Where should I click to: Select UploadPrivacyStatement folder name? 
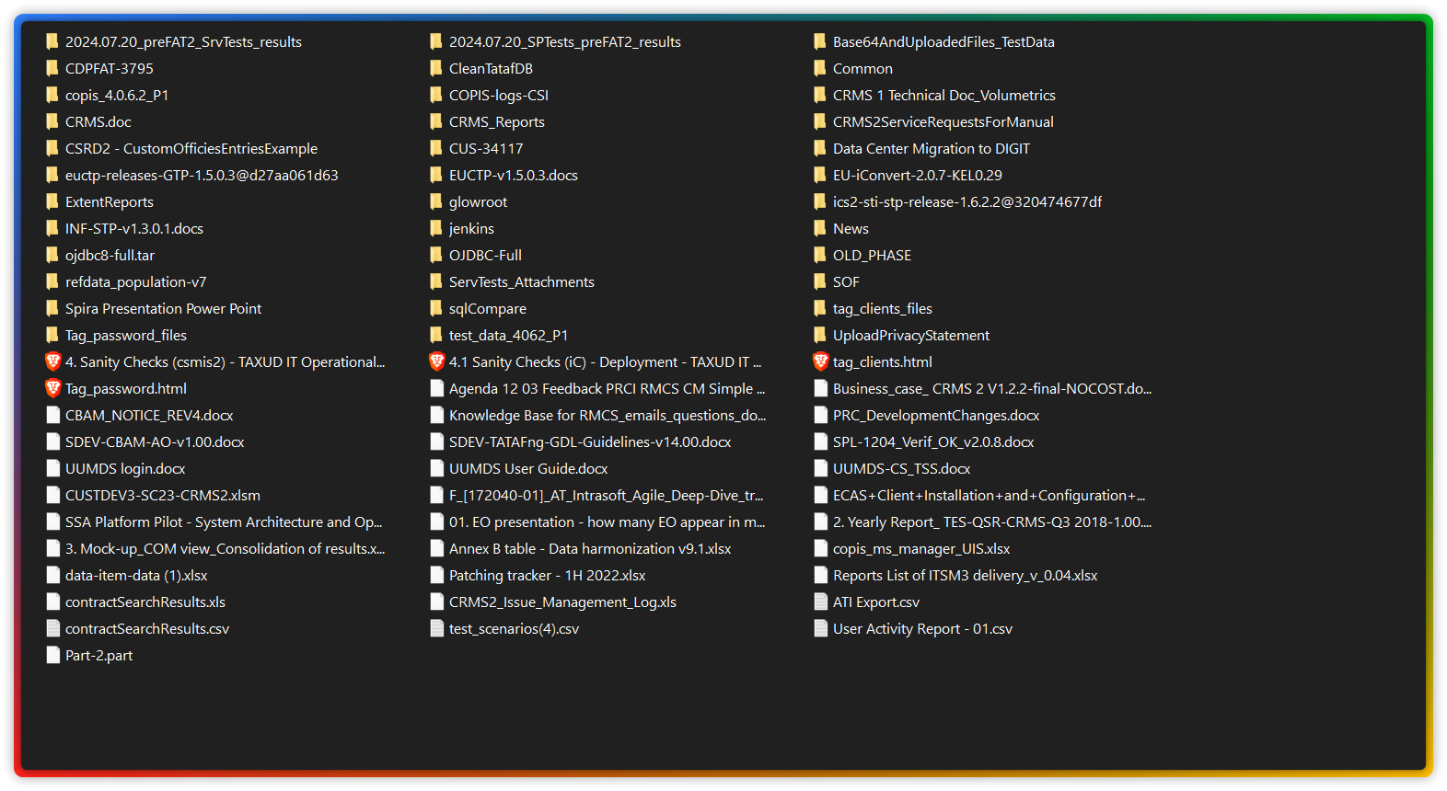tap(911, 336)
